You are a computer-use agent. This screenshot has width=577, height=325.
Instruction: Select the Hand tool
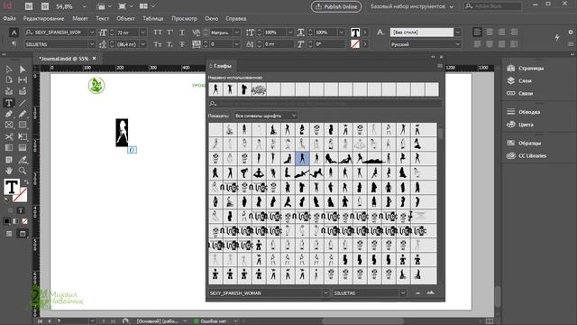[x=9, y=171]
